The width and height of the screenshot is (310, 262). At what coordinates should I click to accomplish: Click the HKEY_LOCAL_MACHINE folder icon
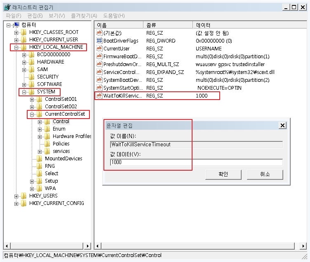24,47
